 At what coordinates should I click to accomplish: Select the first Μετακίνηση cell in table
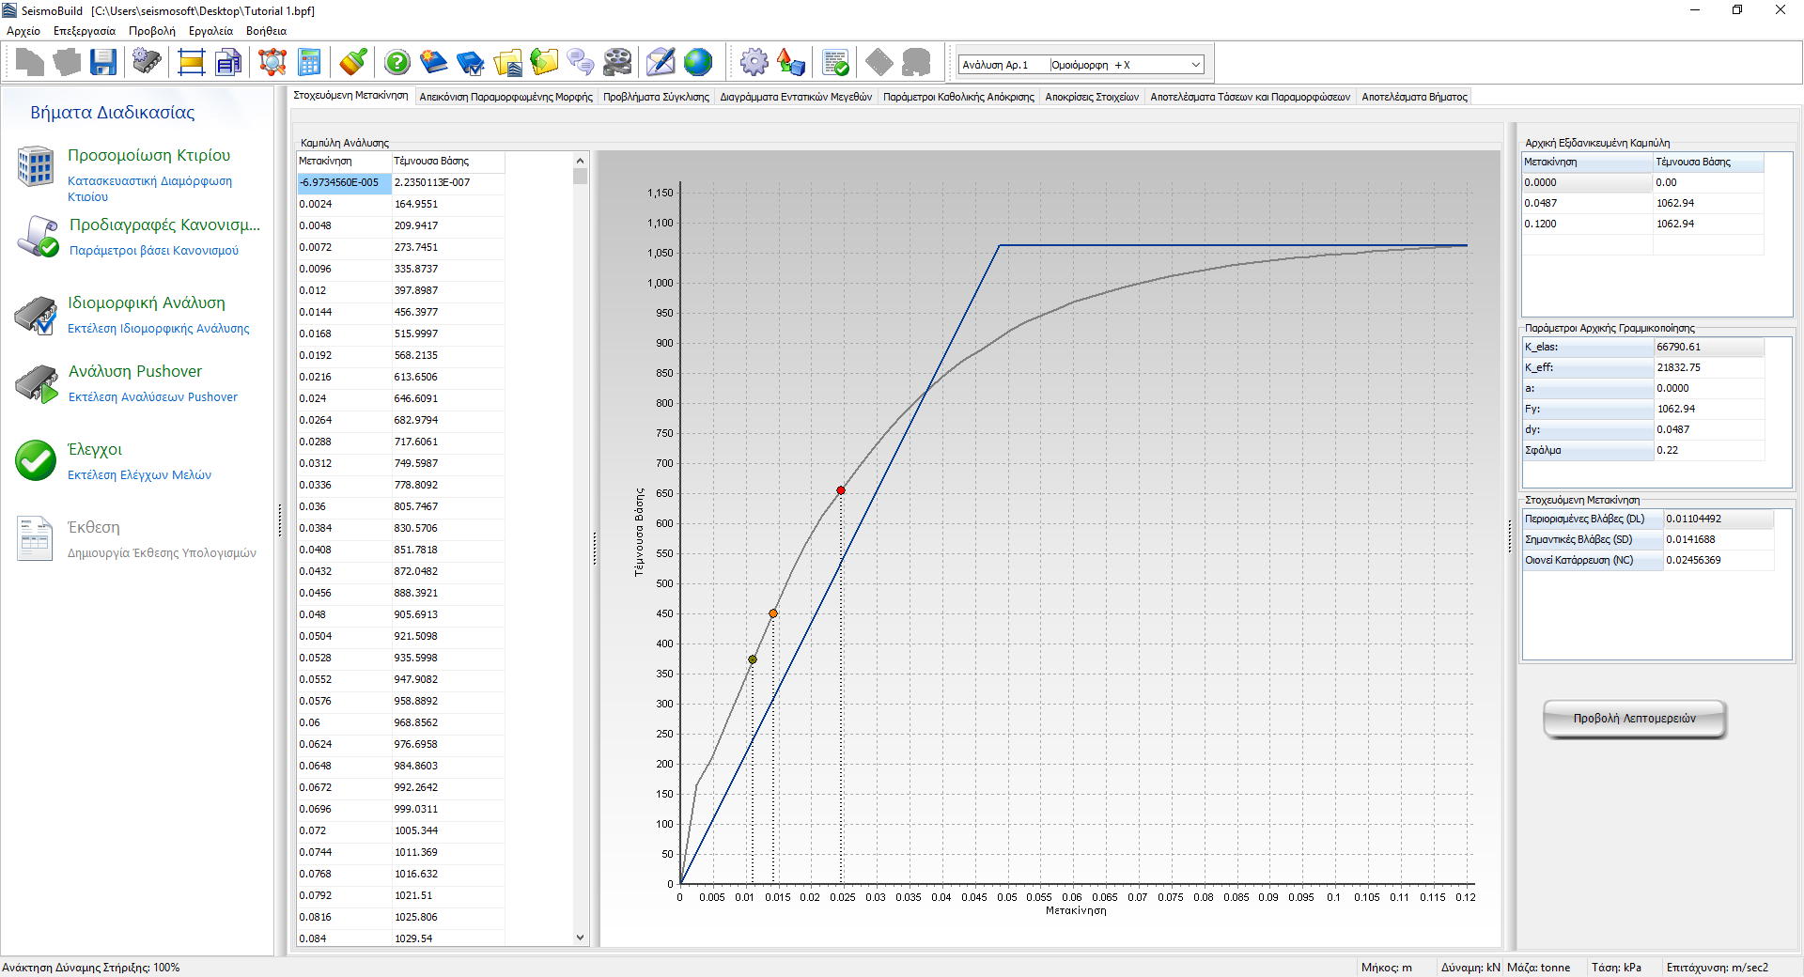pyautogui.click(x=343, y=183)
